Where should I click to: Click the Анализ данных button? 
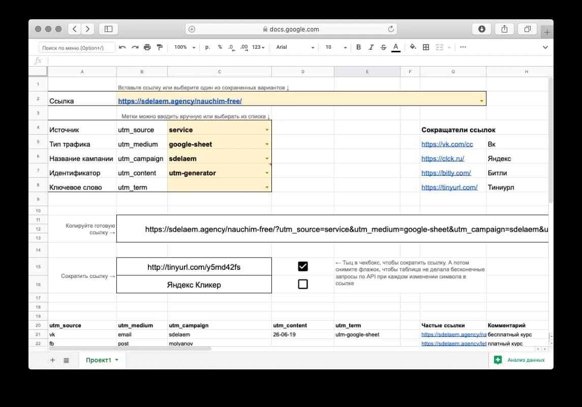(519, 360)
